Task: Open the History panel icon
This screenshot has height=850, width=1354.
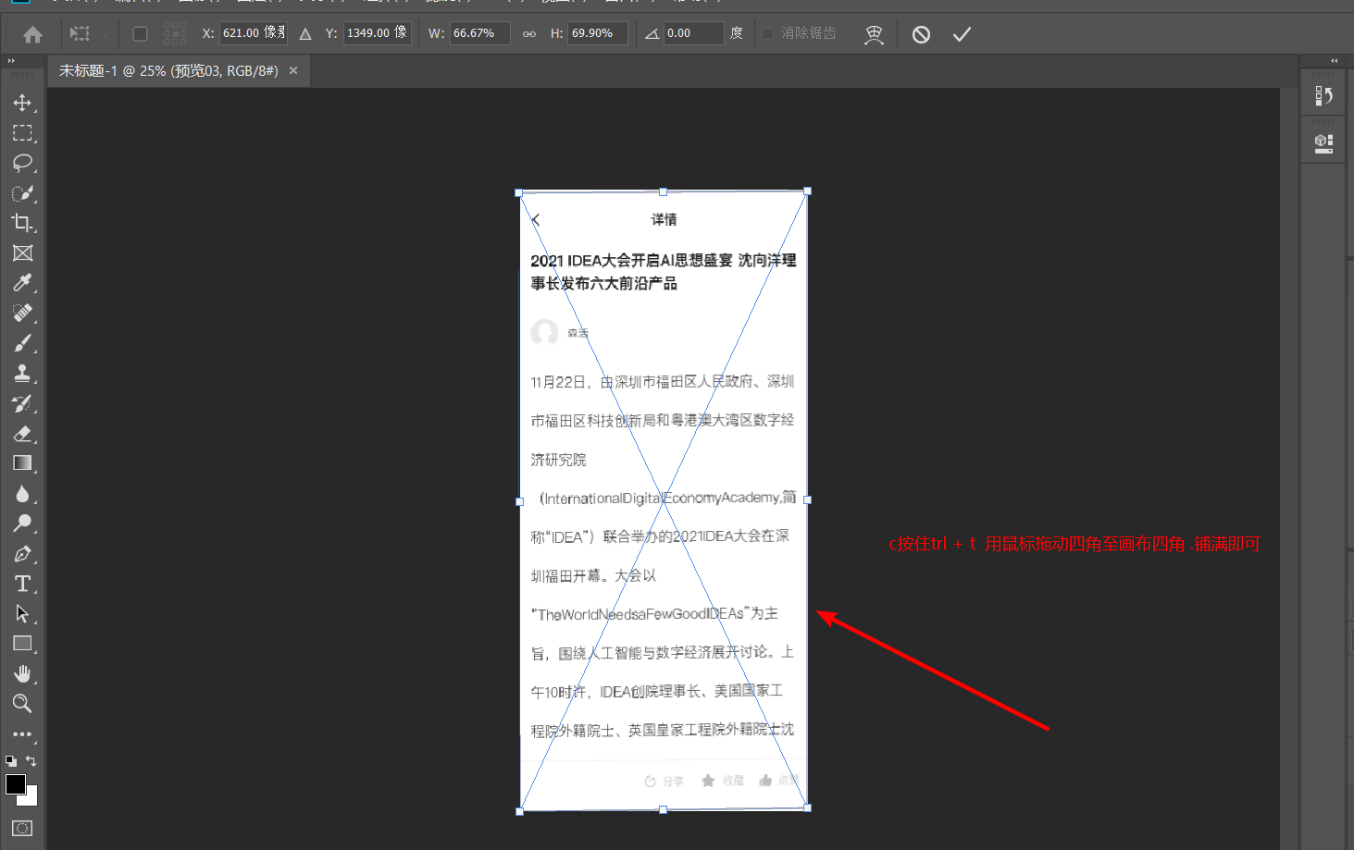Action: (1323, 95)
